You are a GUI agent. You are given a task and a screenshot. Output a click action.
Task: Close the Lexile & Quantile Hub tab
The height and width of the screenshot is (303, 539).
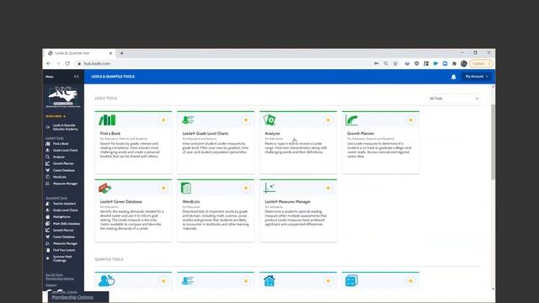(x=110, y=53)
